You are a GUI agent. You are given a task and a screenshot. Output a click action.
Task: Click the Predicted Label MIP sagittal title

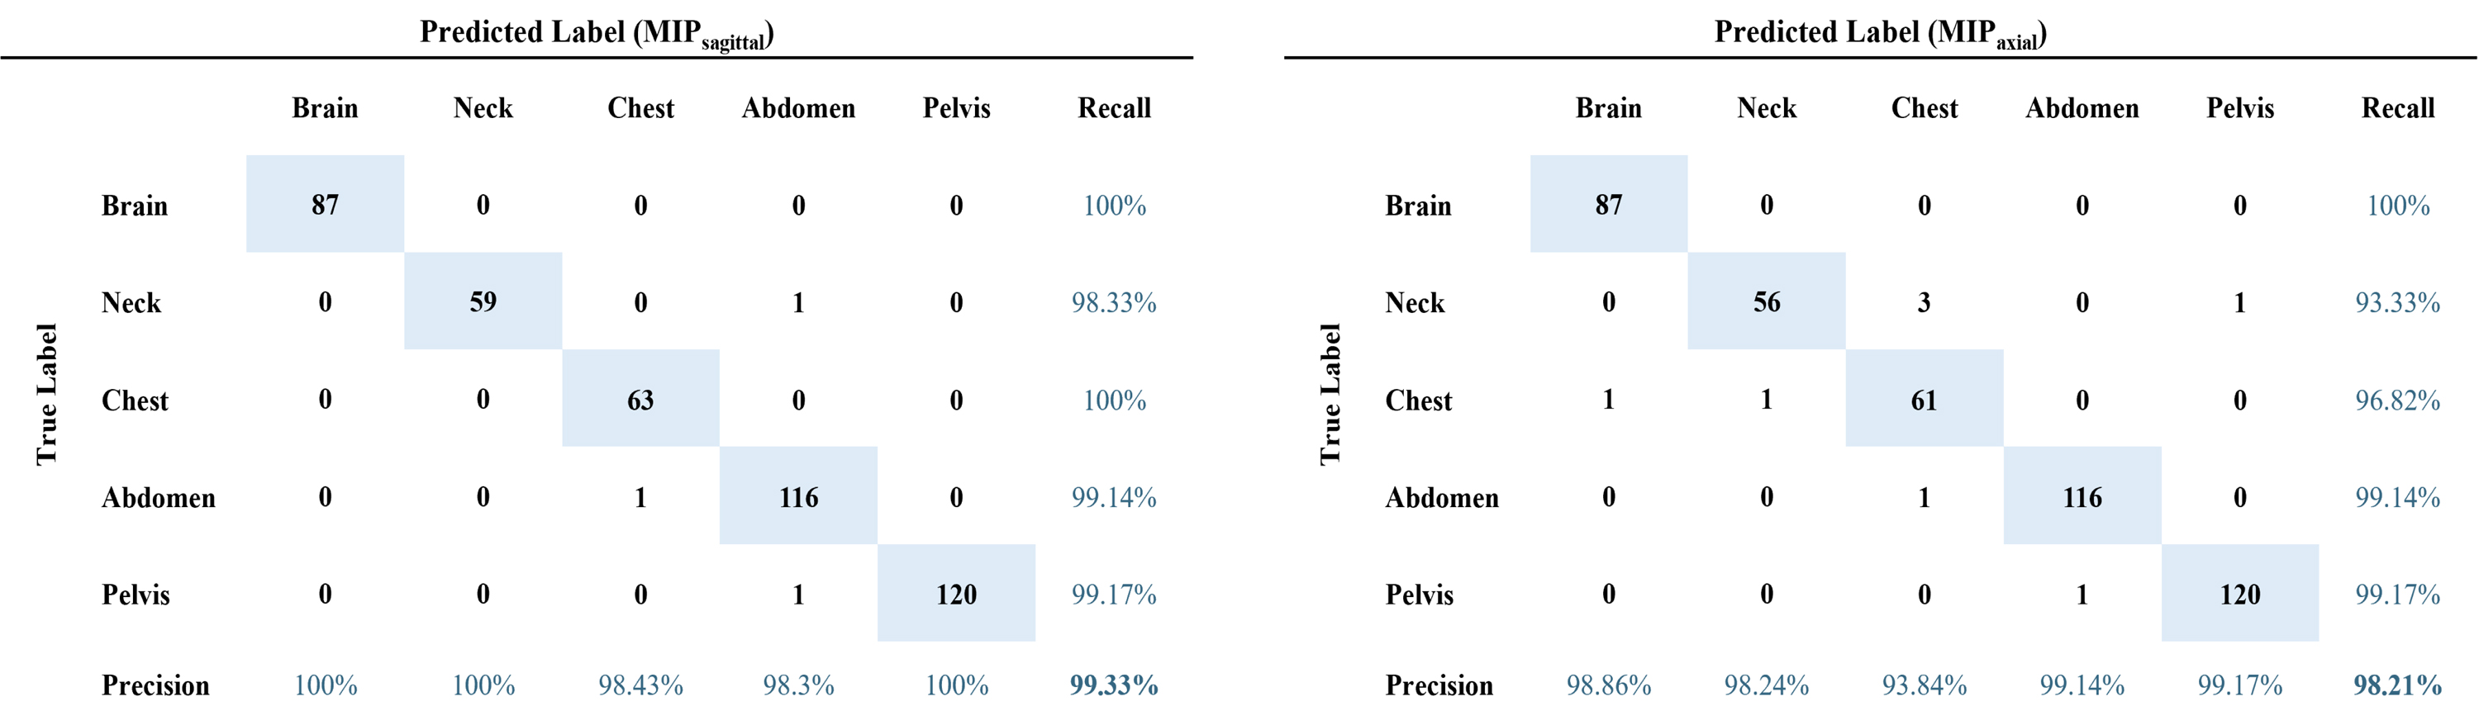tap(597, 34)
